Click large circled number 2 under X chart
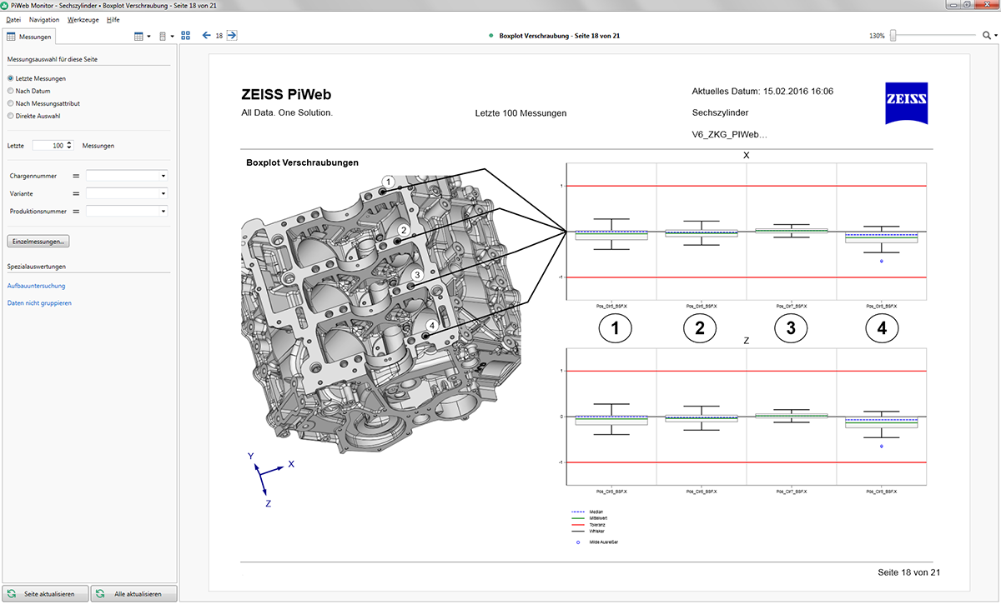 tap(700, 329)
